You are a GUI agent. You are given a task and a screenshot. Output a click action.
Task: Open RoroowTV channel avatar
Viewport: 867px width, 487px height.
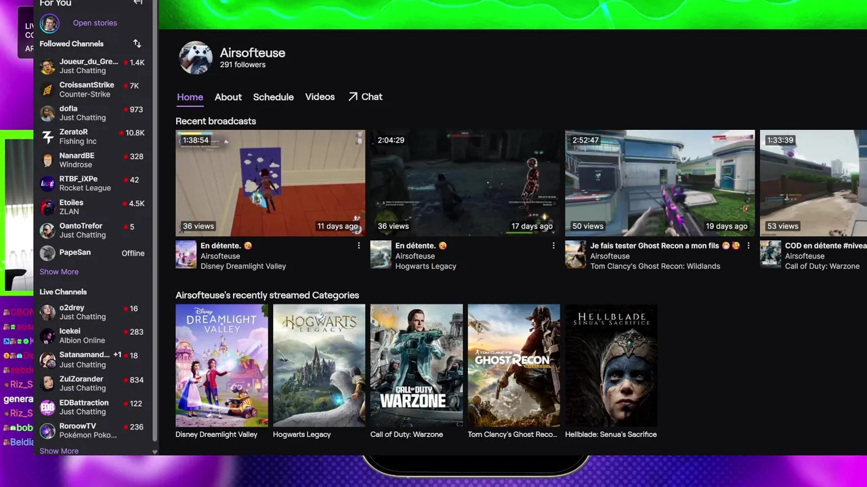tap(47, 431)
